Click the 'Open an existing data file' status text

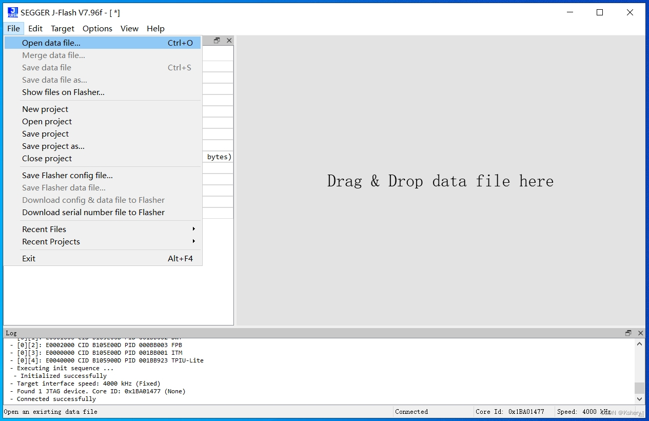[x=51, y=412]
